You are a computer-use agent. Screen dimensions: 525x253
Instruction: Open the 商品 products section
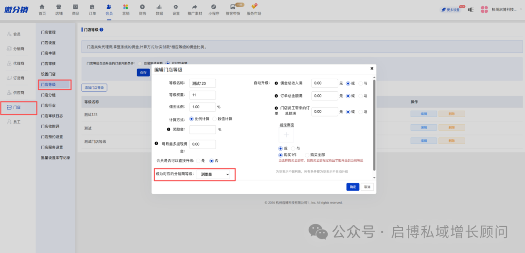point(76,10)
